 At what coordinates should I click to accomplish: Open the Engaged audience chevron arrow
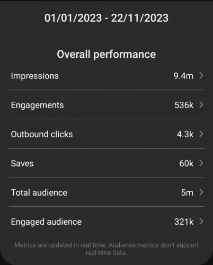(201, 222)
